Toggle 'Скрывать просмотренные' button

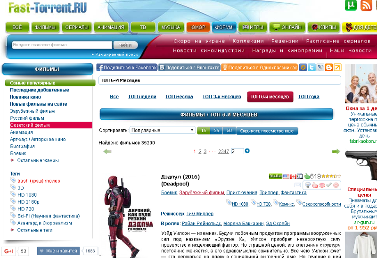point(267,131)
